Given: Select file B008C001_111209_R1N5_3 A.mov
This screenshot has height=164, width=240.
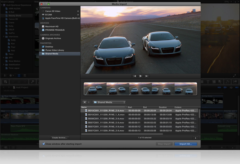Looking at the screenshot, I should tap(139, 119).
